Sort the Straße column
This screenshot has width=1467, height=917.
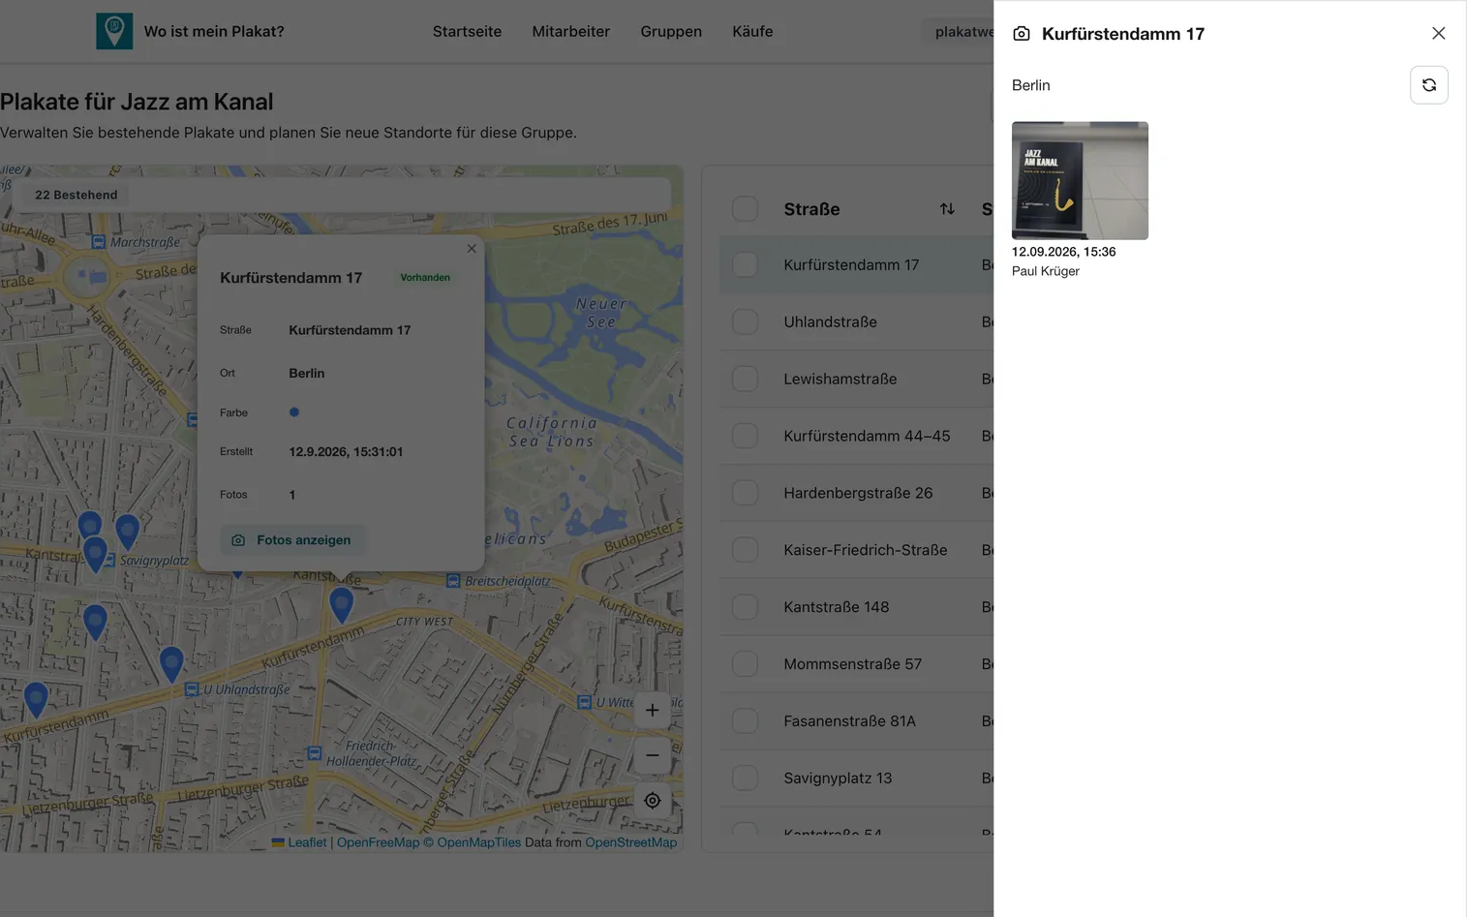point(947,209)
